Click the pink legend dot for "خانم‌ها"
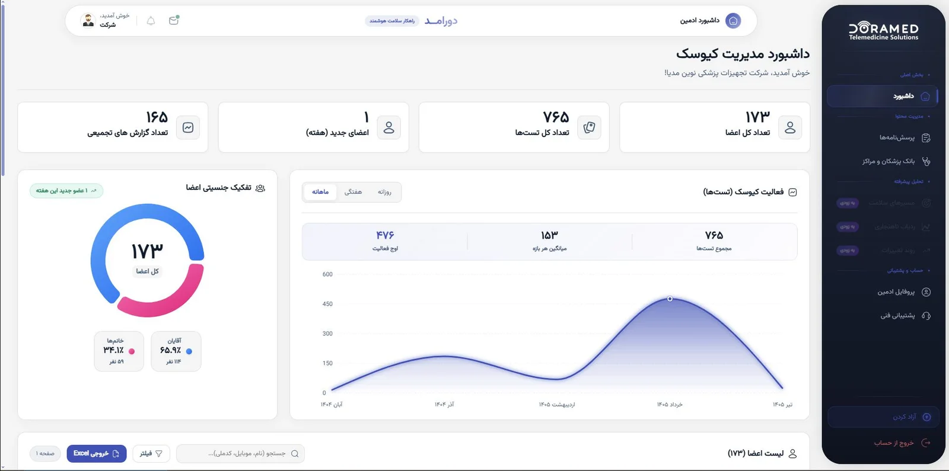 click(x=132, y=351)
